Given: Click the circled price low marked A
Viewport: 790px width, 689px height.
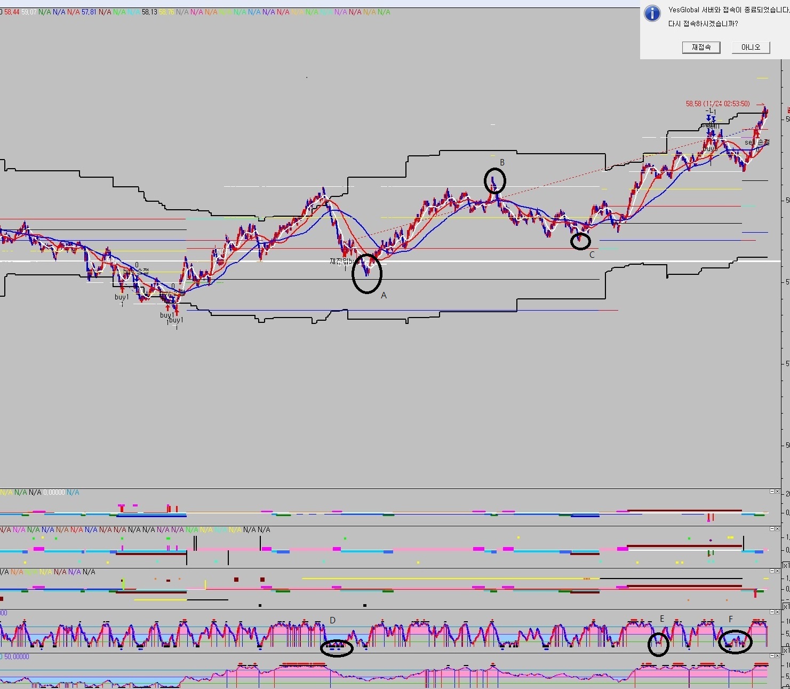Looking at the screenshot, I should [367, 273].
